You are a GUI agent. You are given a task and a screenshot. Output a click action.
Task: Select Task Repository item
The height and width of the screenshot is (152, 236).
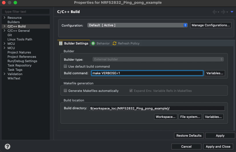click(19, 65)
